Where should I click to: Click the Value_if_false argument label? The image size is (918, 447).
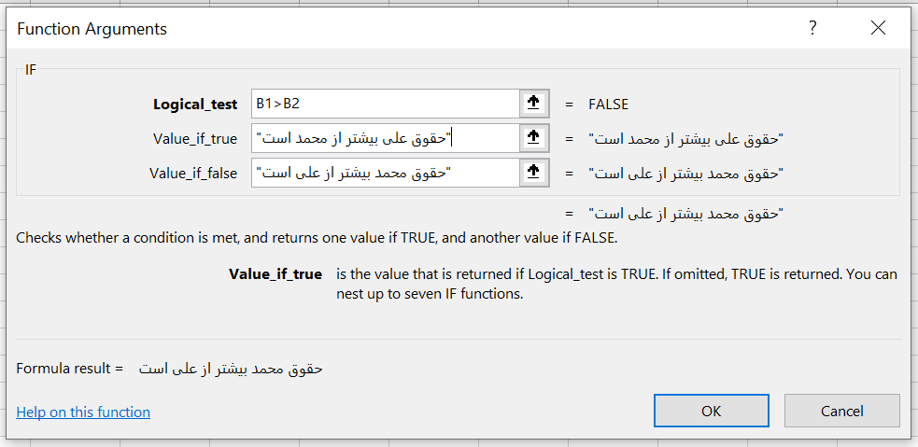pyautogui.click(x=194, y=174)
